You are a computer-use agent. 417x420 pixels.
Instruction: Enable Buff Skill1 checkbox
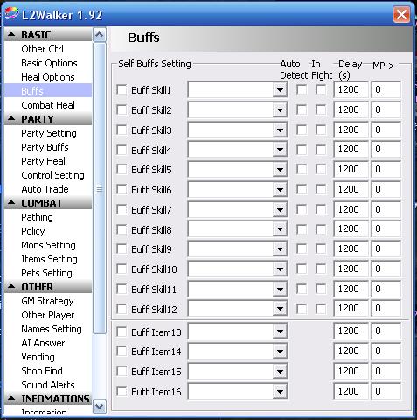(x=122, y=89)
